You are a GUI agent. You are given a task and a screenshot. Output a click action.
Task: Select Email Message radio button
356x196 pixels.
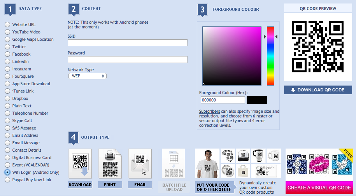7,143
